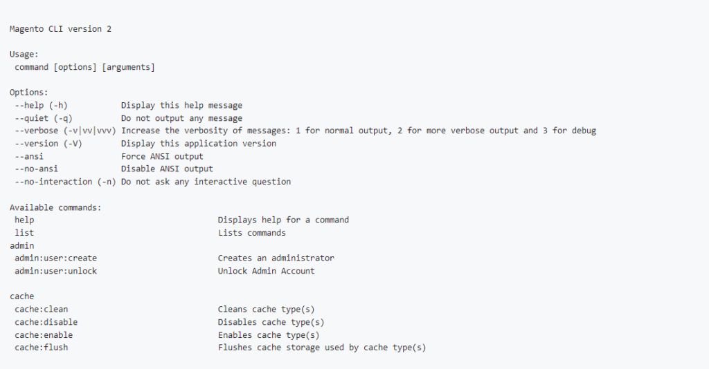The width and height of the screenshot is (709, 369).
Task: Click the --verbose (-v|vv|vvv) option
Action: click(x=65, y=131)
